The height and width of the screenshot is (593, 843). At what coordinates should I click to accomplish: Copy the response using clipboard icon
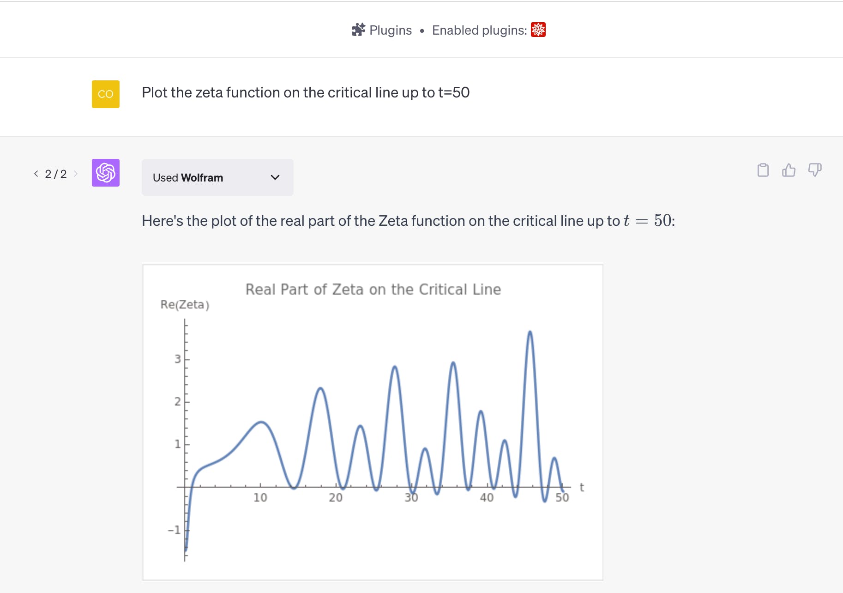coord(763,170)
